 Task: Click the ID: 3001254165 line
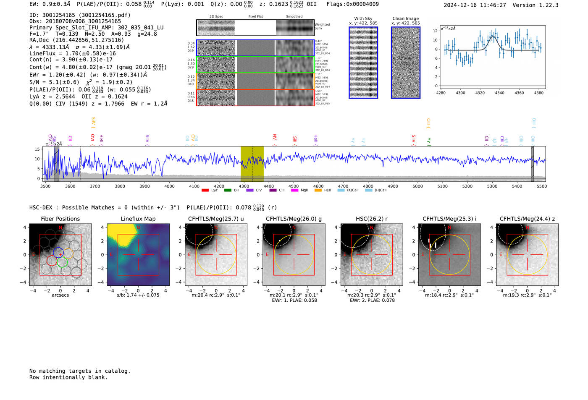tap(80, 15)
